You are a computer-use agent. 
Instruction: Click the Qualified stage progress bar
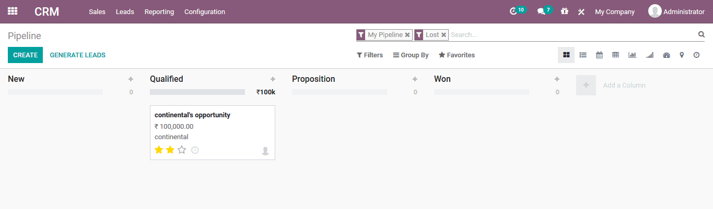tap(197, 92)
